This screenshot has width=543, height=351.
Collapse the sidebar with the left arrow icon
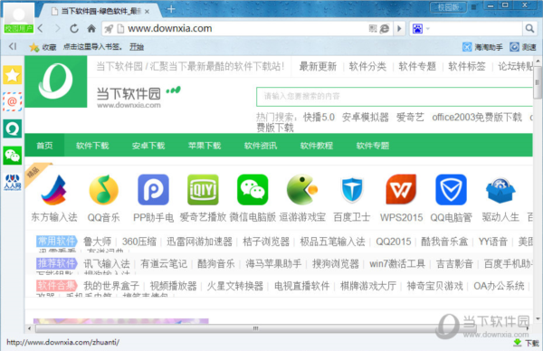[x=13, y=46]
